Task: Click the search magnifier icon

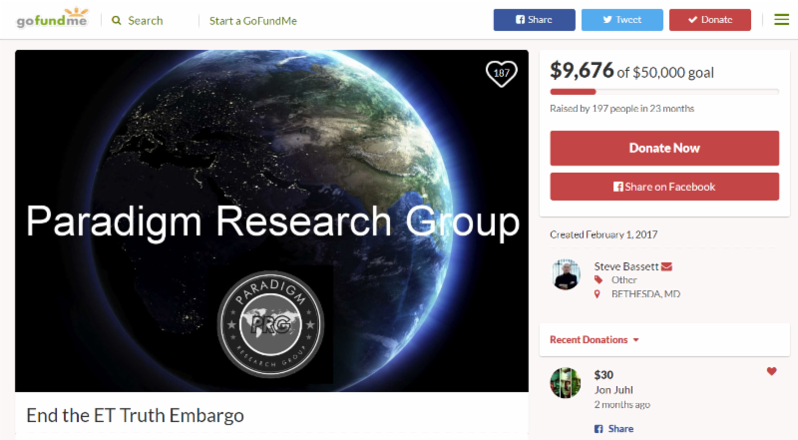Action: (x=117, y=20)
